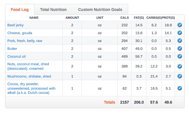Open the Beef jerky food link
The height and width of the screenshot is (114, 189).
(16, 25)
